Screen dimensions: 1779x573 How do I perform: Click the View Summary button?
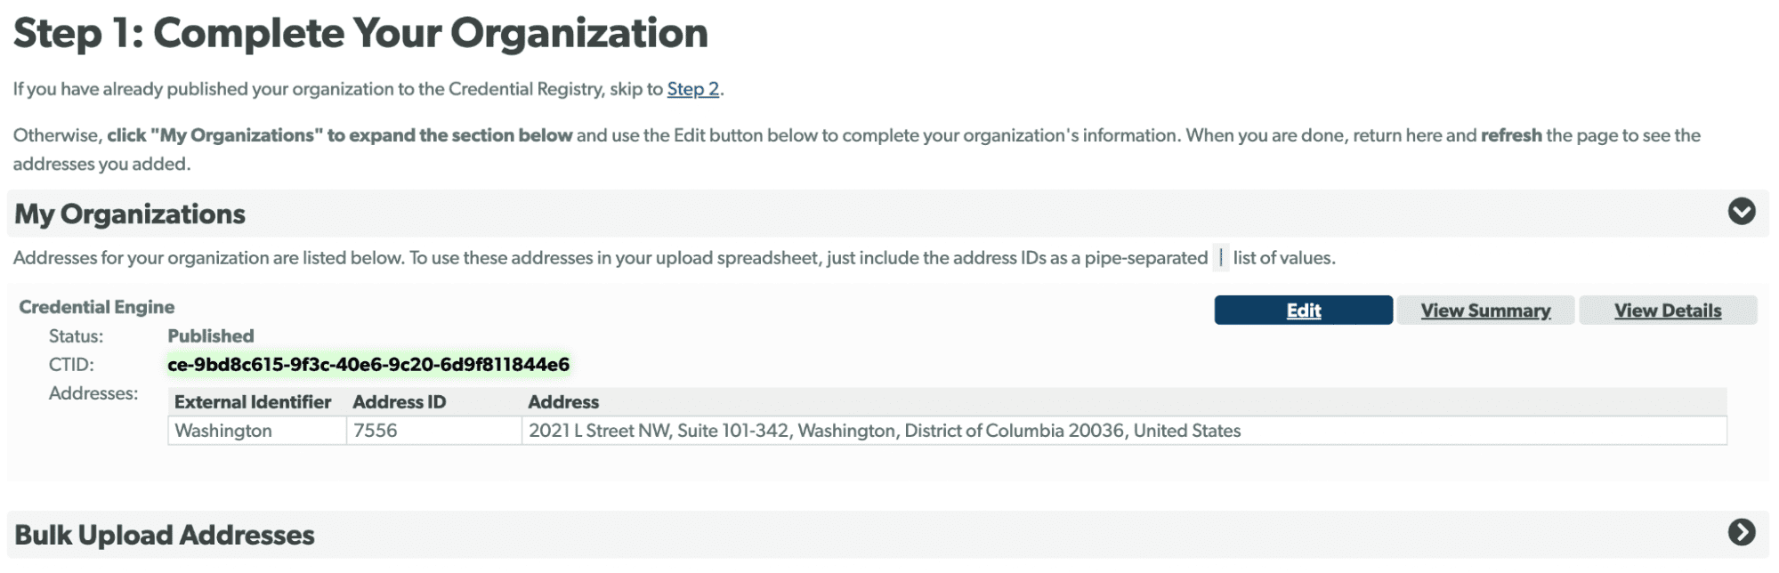point(1485,310)
